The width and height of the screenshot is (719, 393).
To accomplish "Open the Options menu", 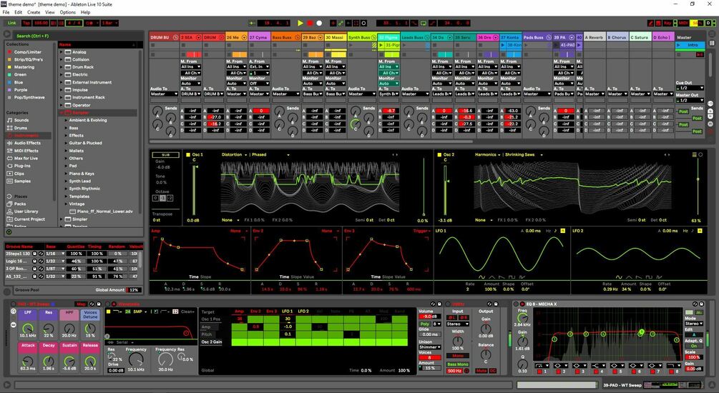I will pos(68,12).
